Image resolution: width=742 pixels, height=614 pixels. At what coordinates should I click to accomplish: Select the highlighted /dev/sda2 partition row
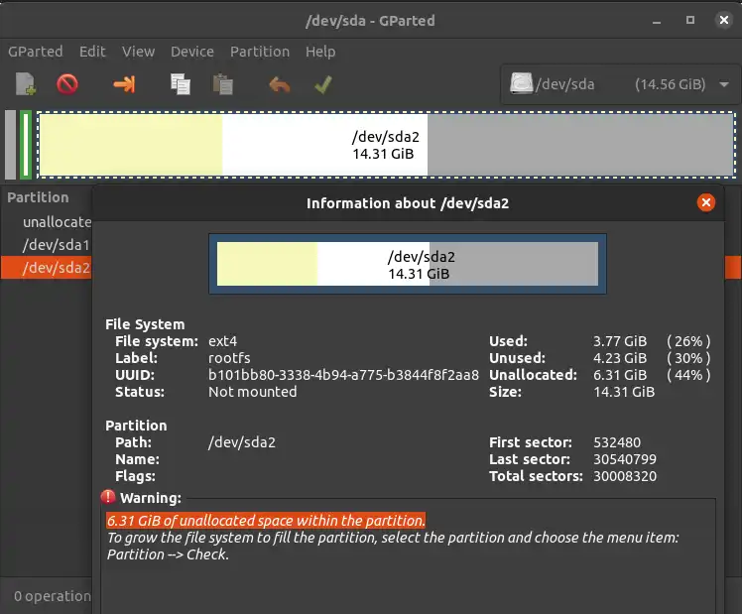click(x=46, y=268)
